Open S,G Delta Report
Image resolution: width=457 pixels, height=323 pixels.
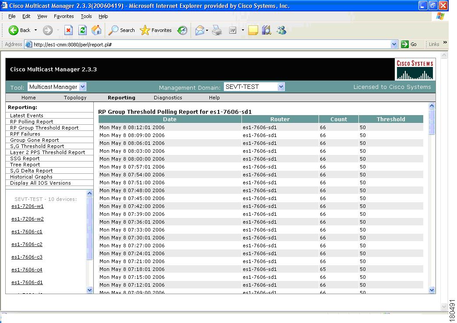point(31,171)
